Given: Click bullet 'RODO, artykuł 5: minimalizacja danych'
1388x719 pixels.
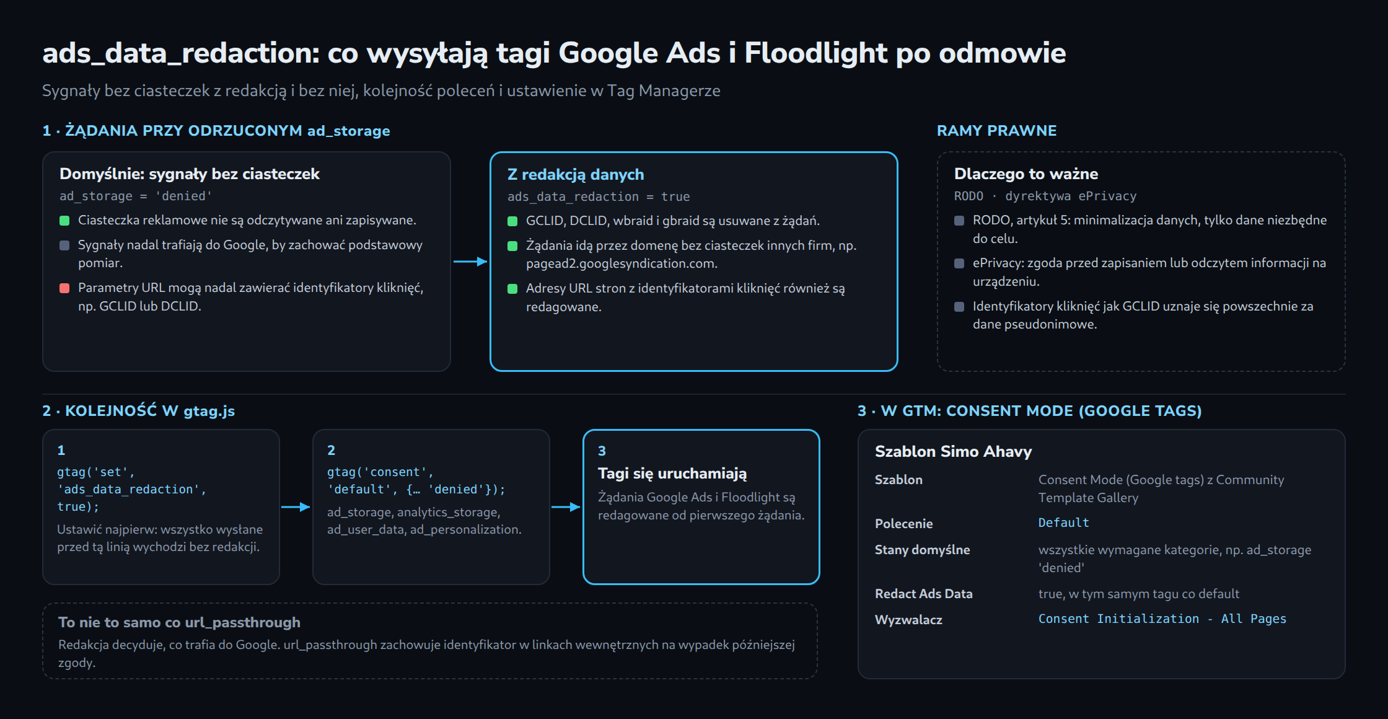Looking at the screenshot, I should (x=1149, y=229).
